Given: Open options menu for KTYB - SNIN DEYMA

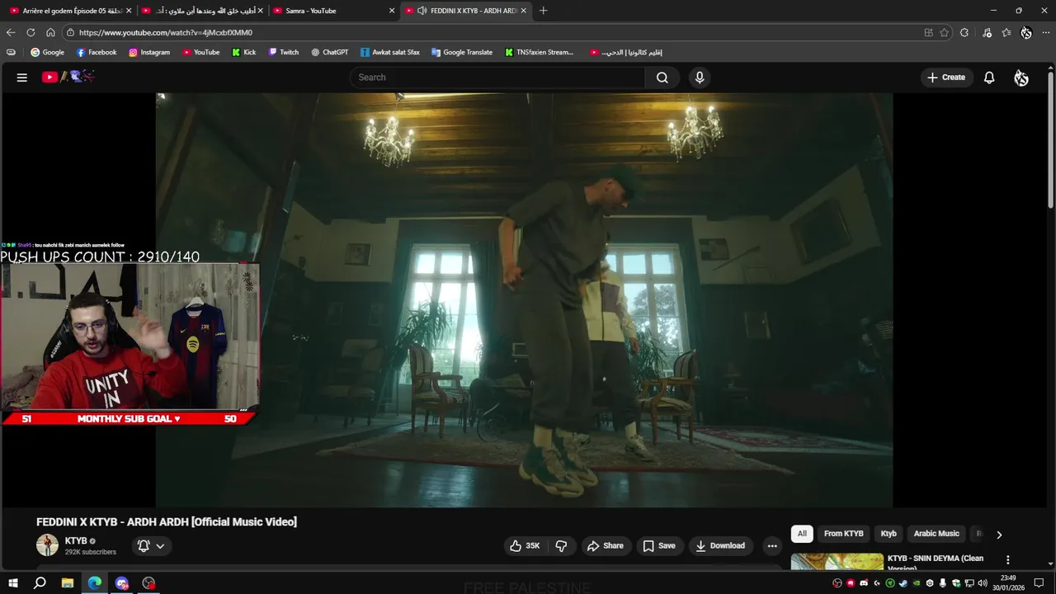Looking at the screenshot, I should 1007,559.
